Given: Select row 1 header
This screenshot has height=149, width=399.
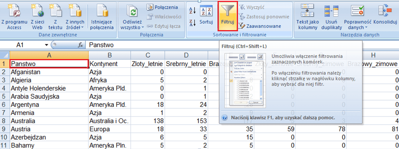Looking at the screenshot, I should coord(5,64).
